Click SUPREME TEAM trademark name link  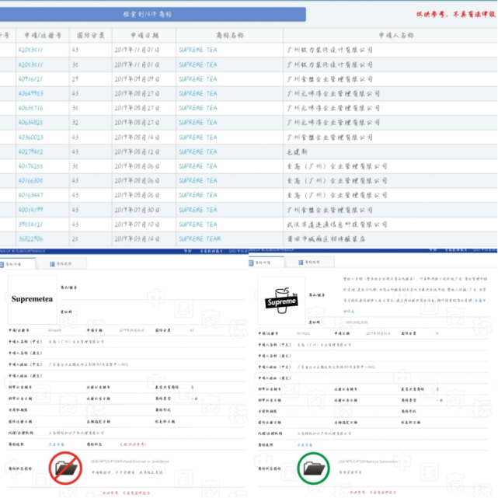pos(200,239)
